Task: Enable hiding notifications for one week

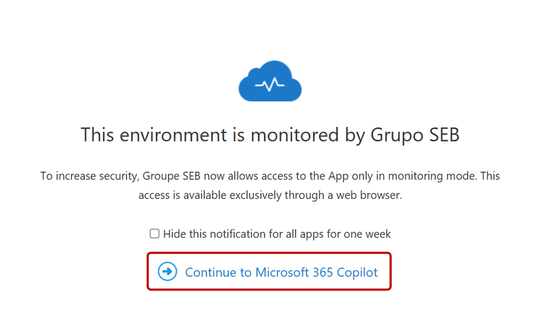Action: tap(154, 234)
